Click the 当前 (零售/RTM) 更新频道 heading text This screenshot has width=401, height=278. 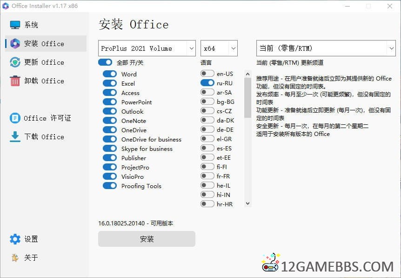point(290,62)
